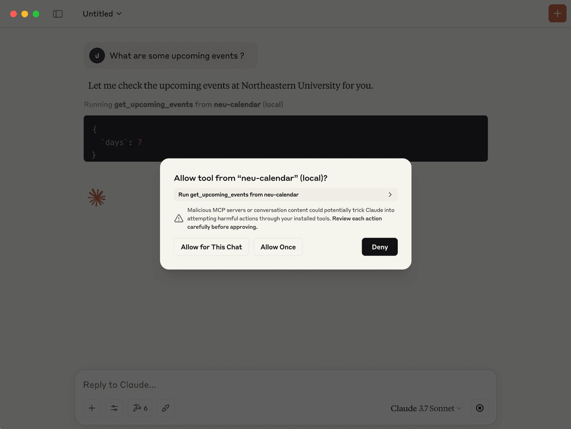Viewport: 571px width, 429px height.
Task: Toggle the sidebar panel icon
Action: click(x=58, y=14)
